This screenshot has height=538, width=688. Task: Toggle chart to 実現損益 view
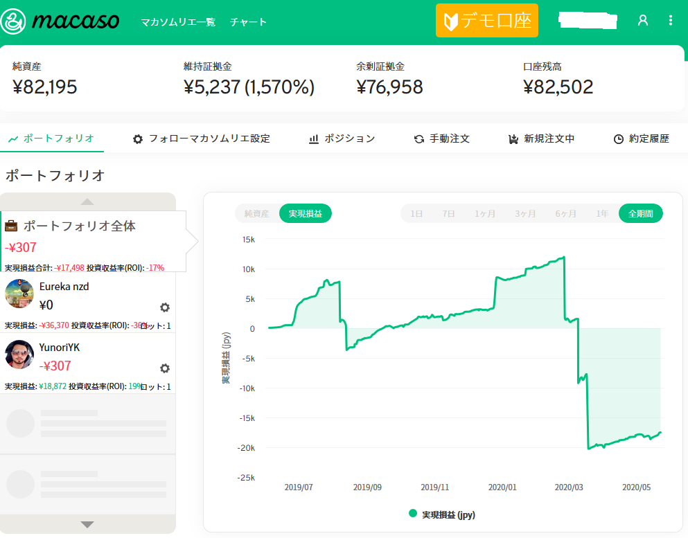pos(306,214)
